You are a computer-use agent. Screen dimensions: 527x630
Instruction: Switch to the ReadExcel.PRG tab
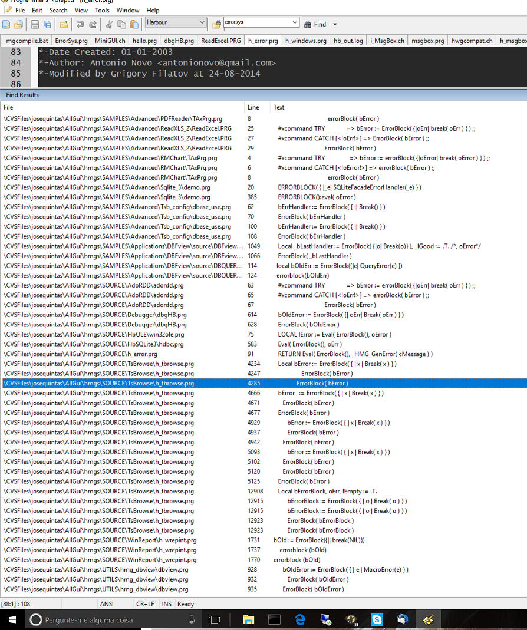point(221,41)
